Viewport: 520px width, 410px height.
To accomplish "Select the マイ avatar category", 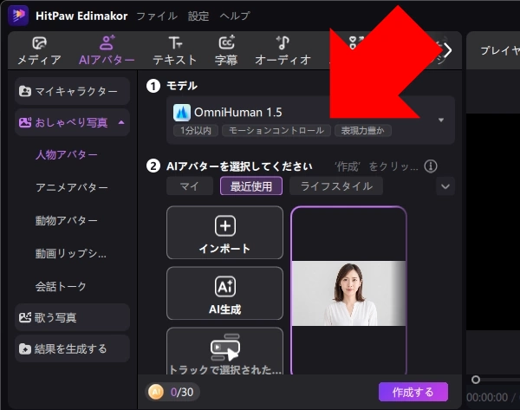I will (x=190, y=186).
